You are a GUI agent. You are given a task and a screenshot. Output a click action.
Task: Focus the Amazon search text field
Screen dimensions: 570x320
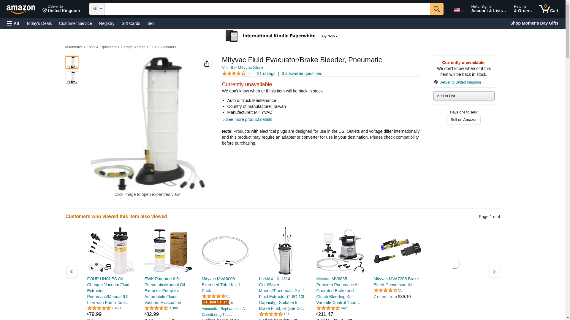tap(267, 9)
